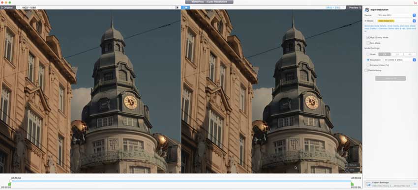Choose the 3X scale segment
This screenshot has width=418, height=190.
pyautogui.click(x=397, y=54)
